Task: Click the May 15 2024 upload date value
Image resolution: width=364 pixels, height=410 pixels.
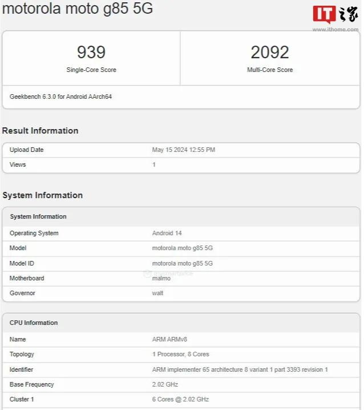Action: 183,150
